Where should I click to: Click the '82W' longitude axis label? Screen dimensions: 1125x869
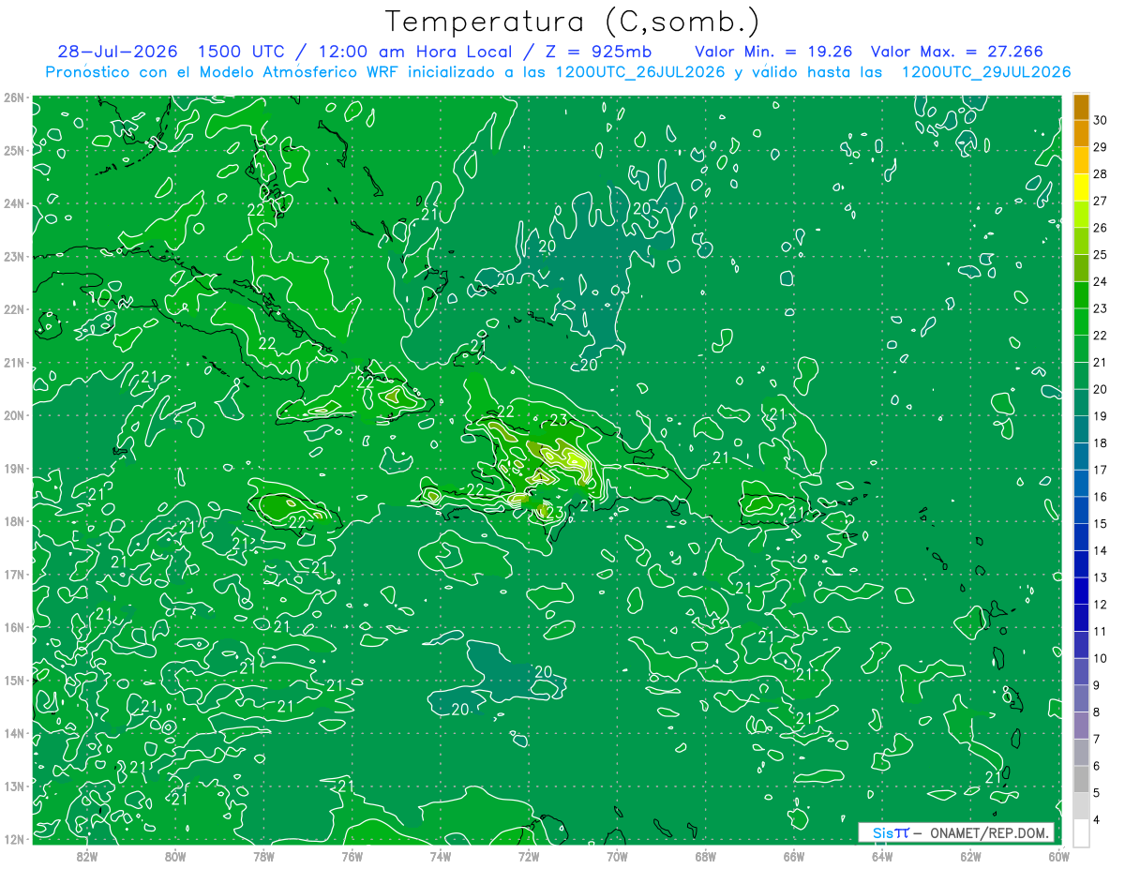86,856
